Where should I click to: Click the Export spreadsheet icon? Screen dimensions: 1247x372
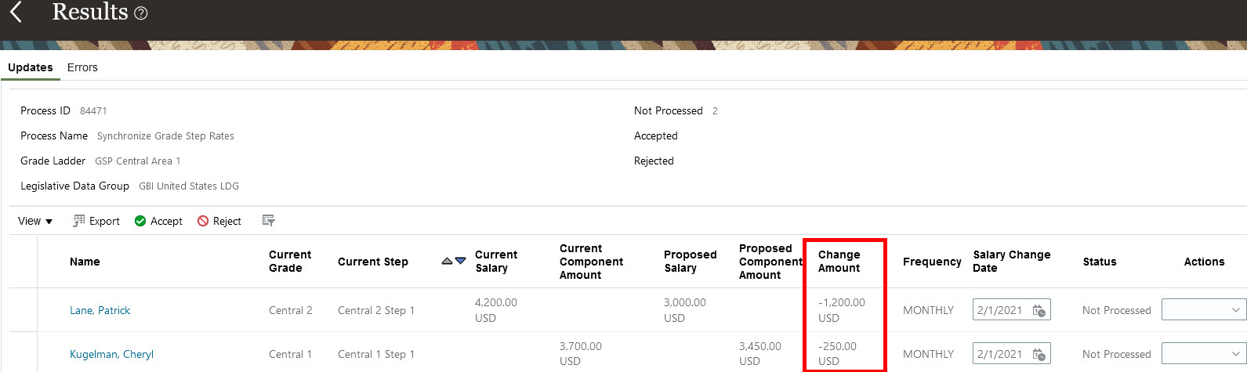79,221
